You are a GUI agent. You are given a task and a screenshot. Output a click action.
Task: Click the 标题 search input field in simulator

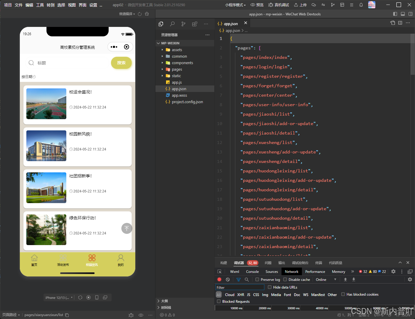pos(67,63)
